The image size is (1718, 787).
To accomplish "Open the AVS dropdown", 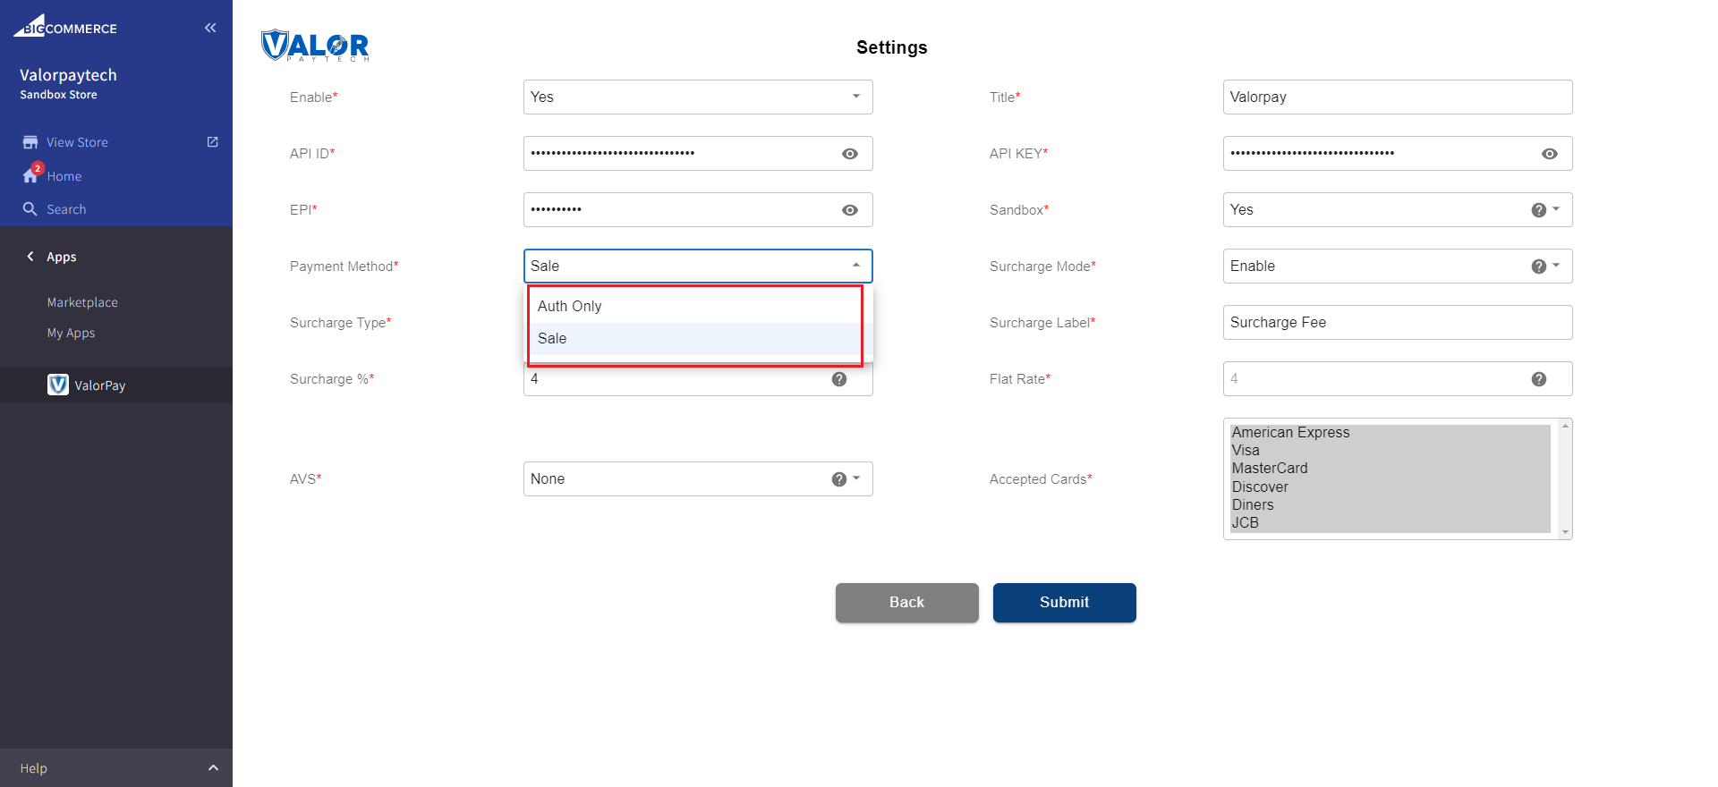I will 698,478.
